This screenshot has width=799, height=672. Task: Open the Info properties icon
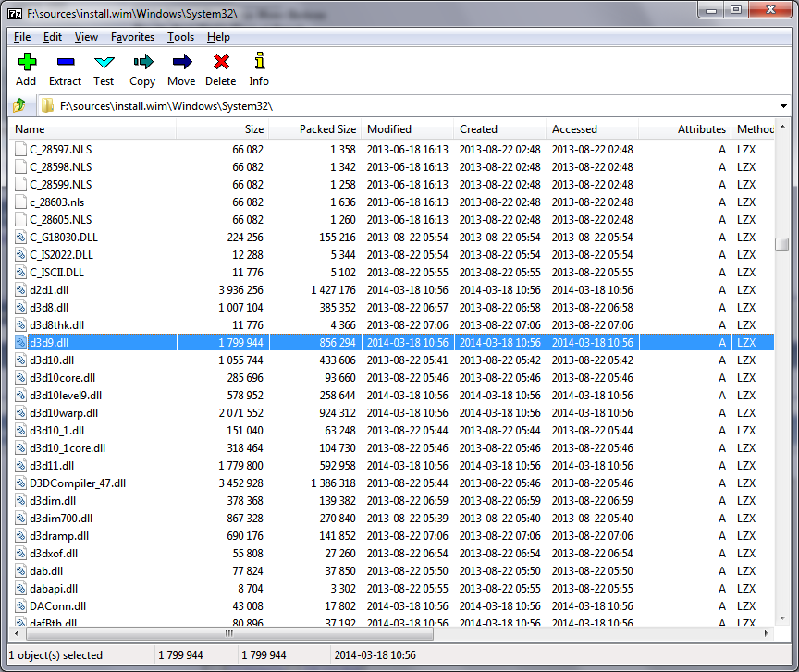point(259,63)
